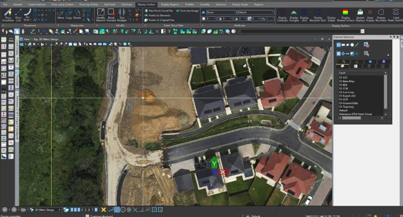Click Points To Original Files
The width and height of the screenshot is (403, 217).
(159, 20)
